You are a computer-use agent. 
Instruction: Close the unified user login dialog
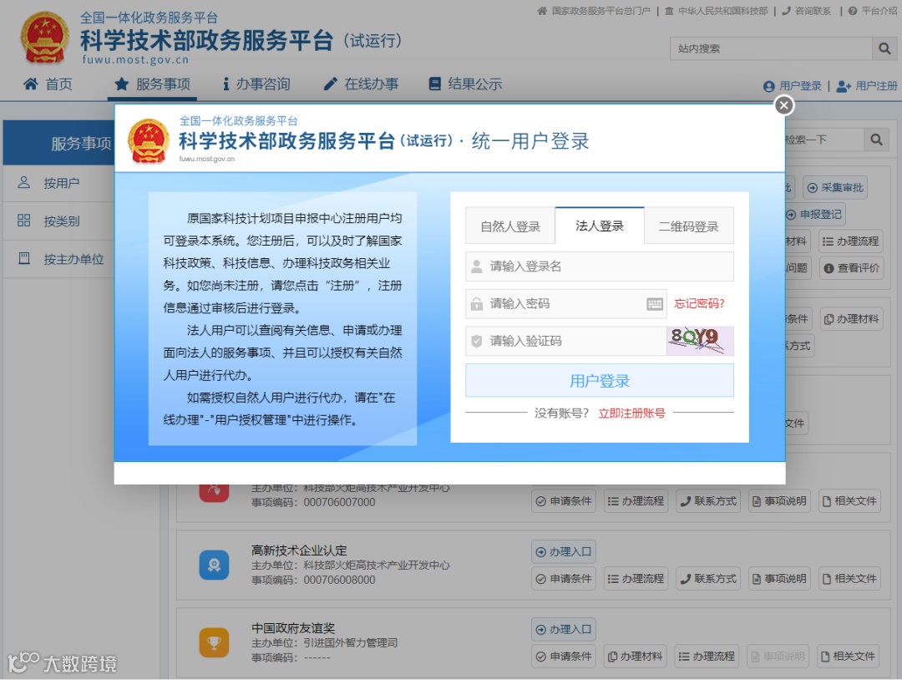click(x=783, y=105)
